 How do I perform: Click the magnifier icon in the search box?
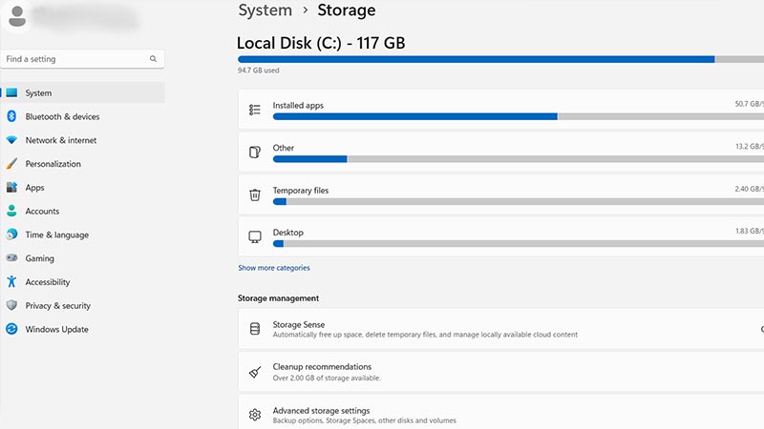153,59
